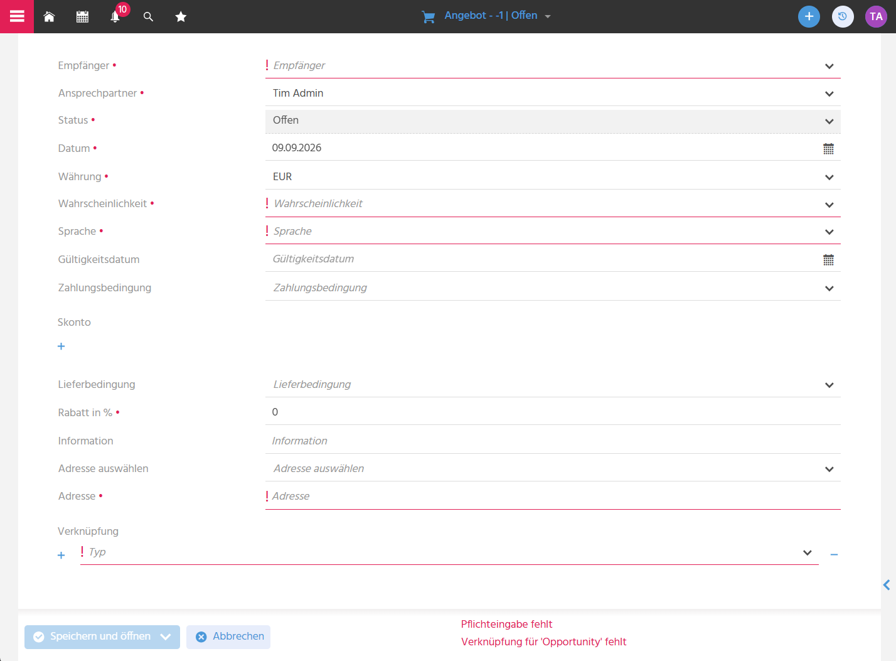Focus the Information text field
896x661 pixels.
pos(553,441)
